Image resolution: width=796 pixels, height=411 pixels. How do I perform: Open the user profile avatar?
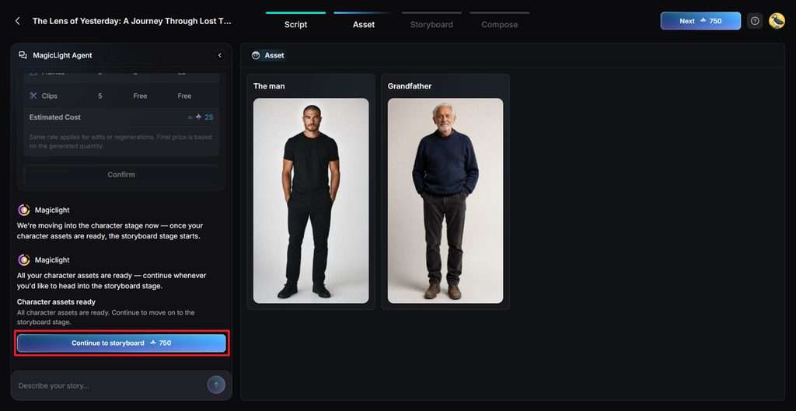[777, 21]
